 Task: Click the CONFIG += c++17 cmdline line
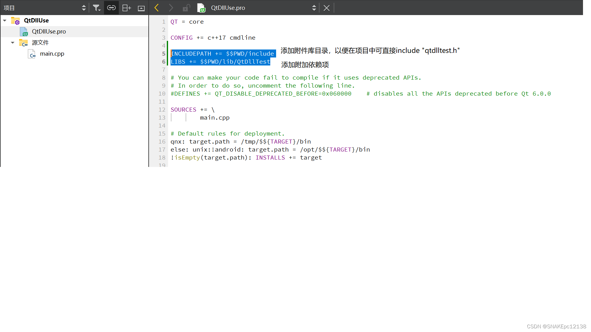coord(213,38)
